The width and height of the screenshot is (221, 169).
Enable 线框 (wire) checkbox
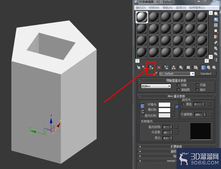click(178, 85)
